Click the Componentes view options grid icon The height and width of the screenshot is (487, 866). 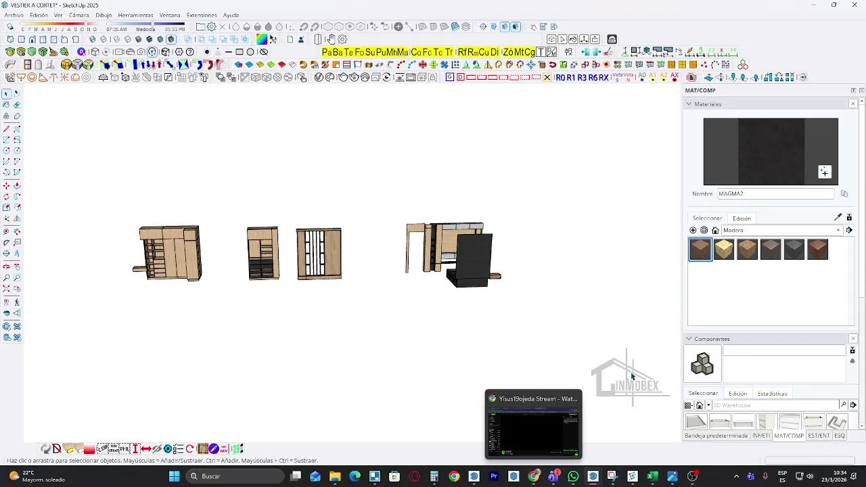689,405
